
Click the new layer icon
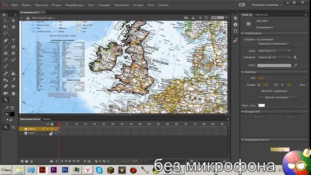tap(22, 161)
